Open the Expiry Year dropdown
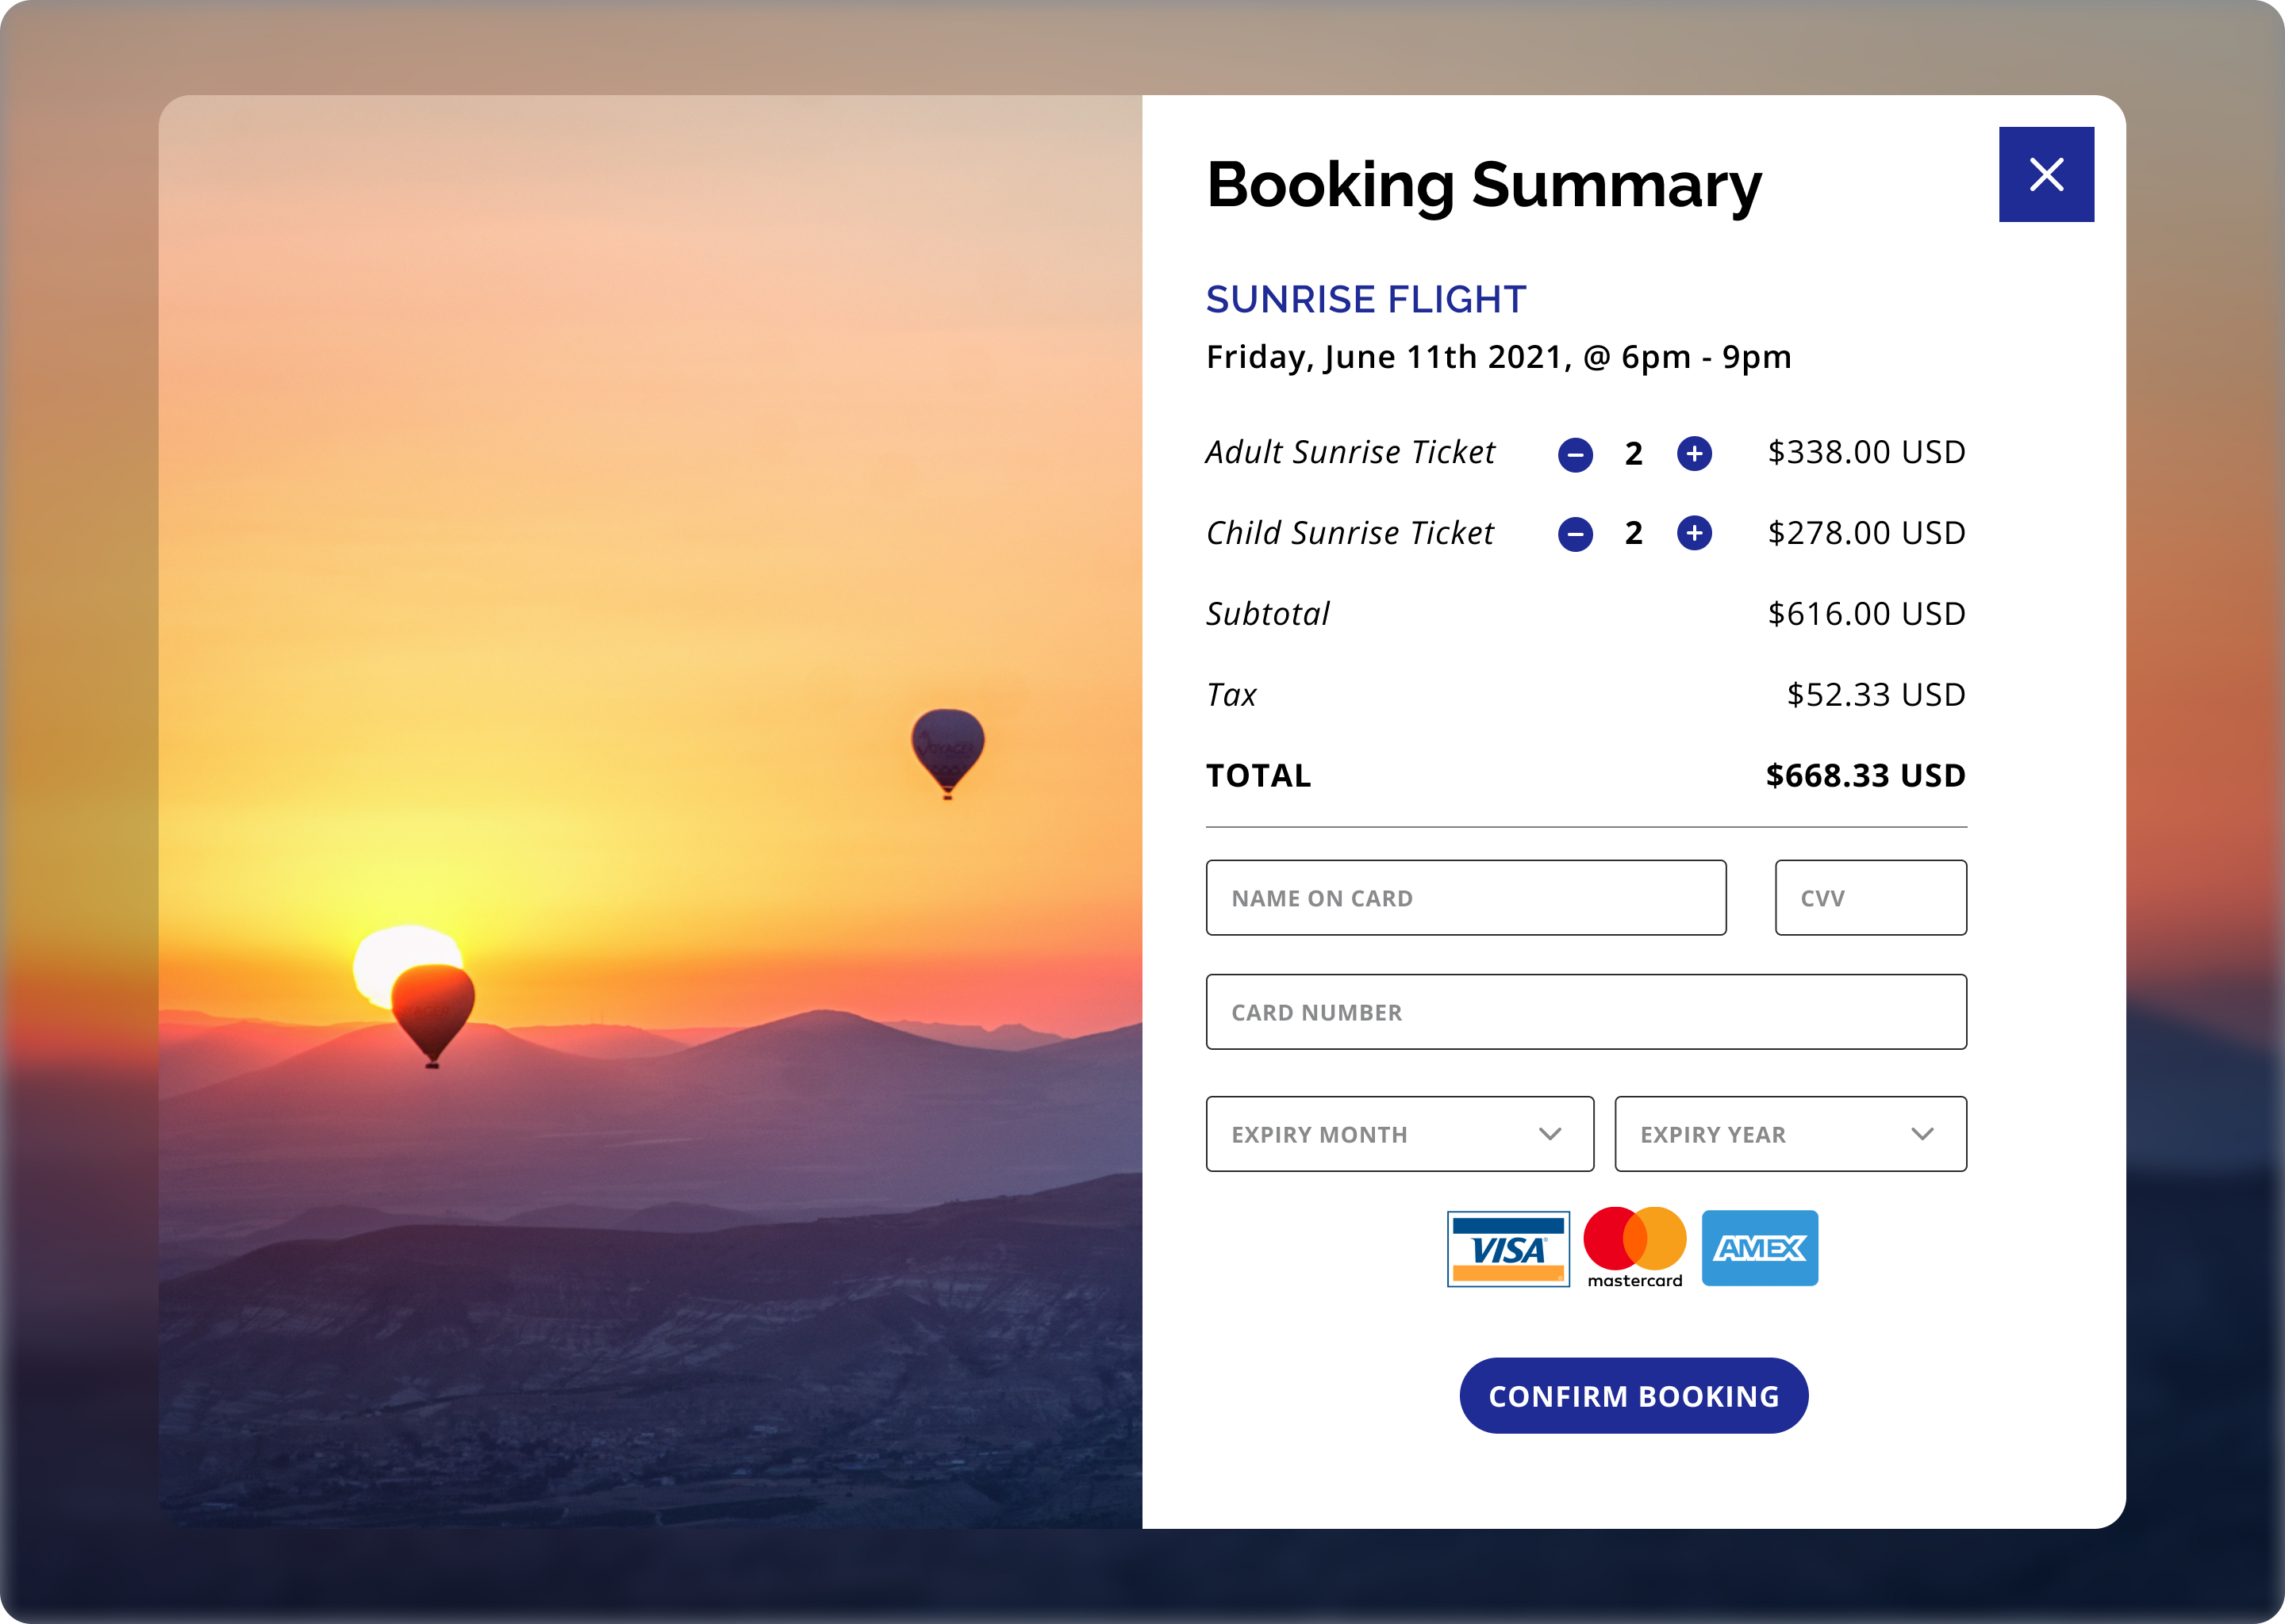The width and height of the screenshot is (2285, 1624). click(1790, 1134)
